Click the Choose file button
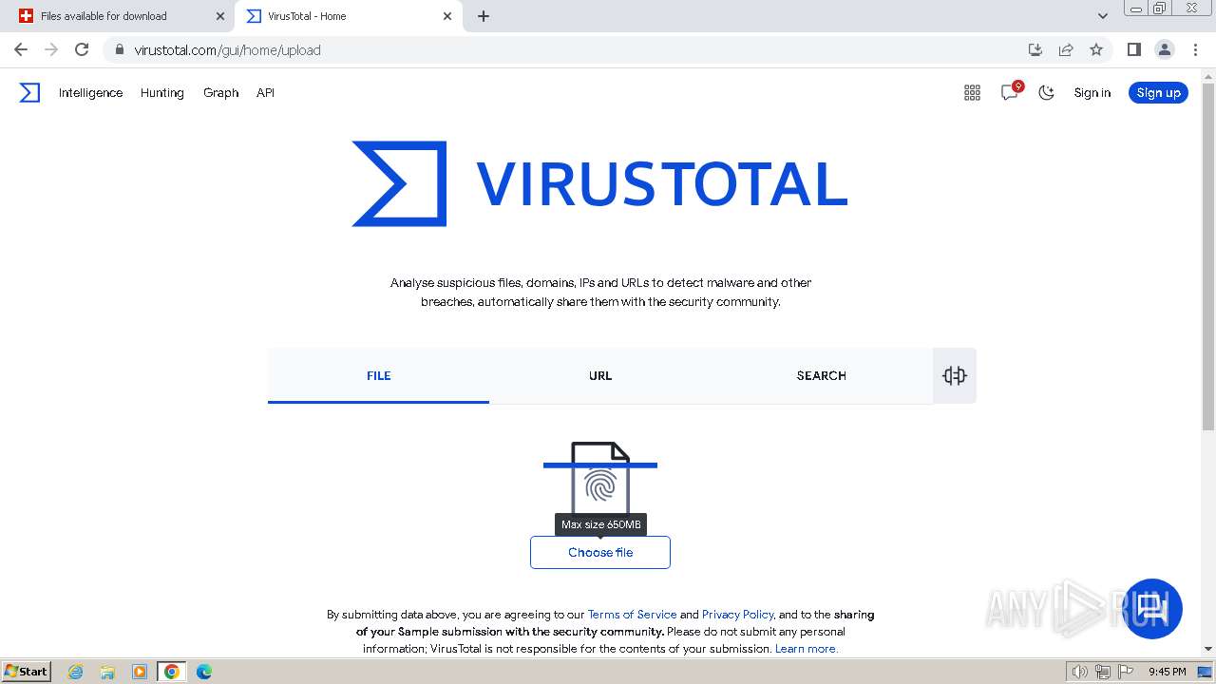Viewport: 1216px width, 684px height. (x=600, y=552)
